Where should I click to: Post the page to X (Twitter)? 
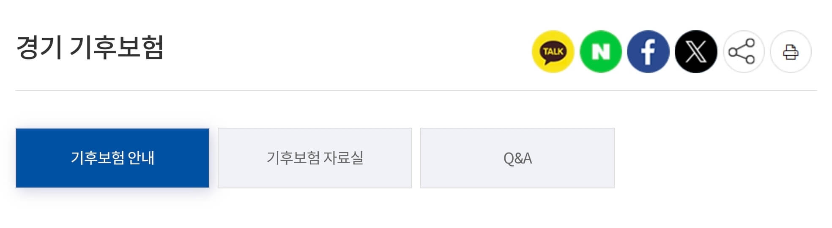696,51
